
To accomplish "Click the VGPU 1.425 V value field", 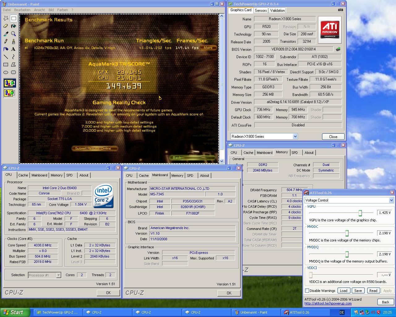I will 385,213.
